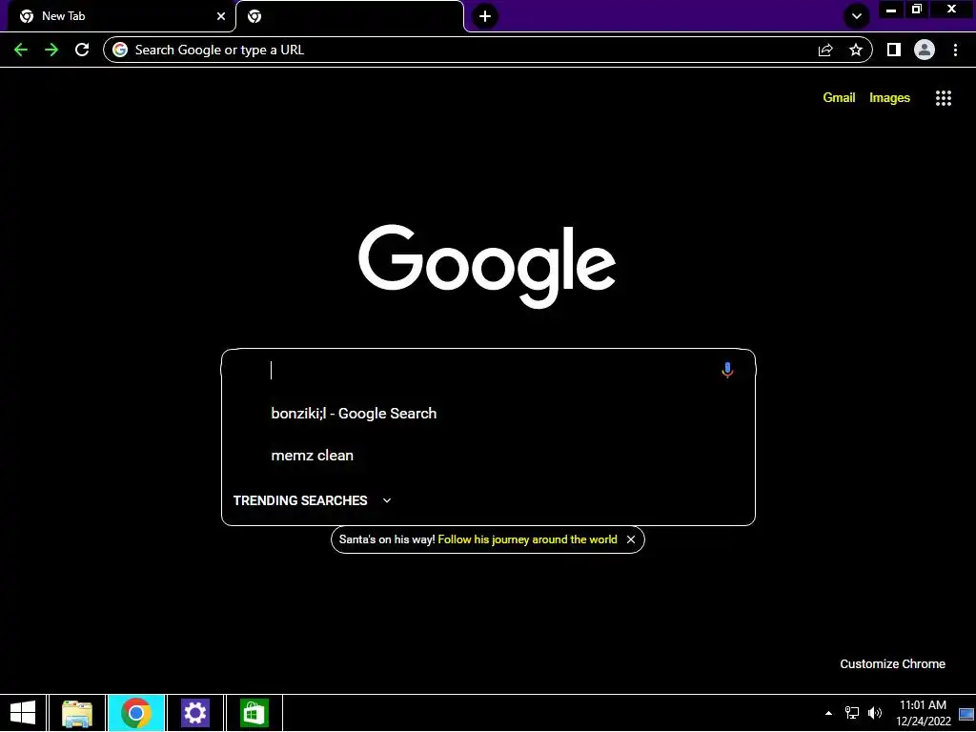The width and height of the screenshot is (976, 732).
Task: Show hidden system tray icons
Action: pos(828,713)
